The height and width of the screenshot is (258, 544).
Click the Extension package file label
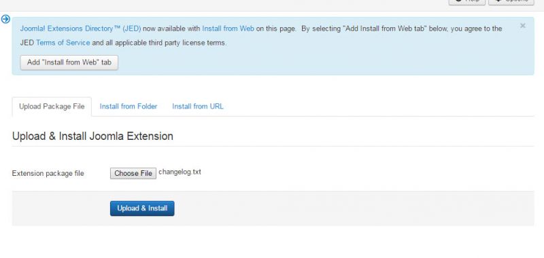[48, 174]
